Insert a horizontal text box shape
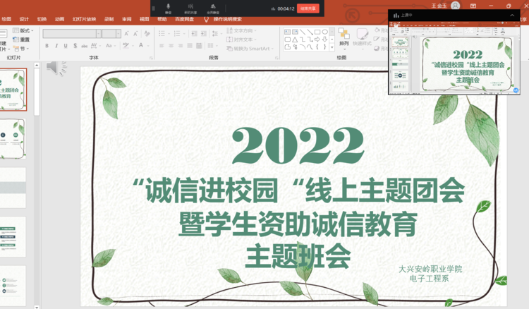Image resolution: width=529 pixels, height=309 pixels. 288,32
